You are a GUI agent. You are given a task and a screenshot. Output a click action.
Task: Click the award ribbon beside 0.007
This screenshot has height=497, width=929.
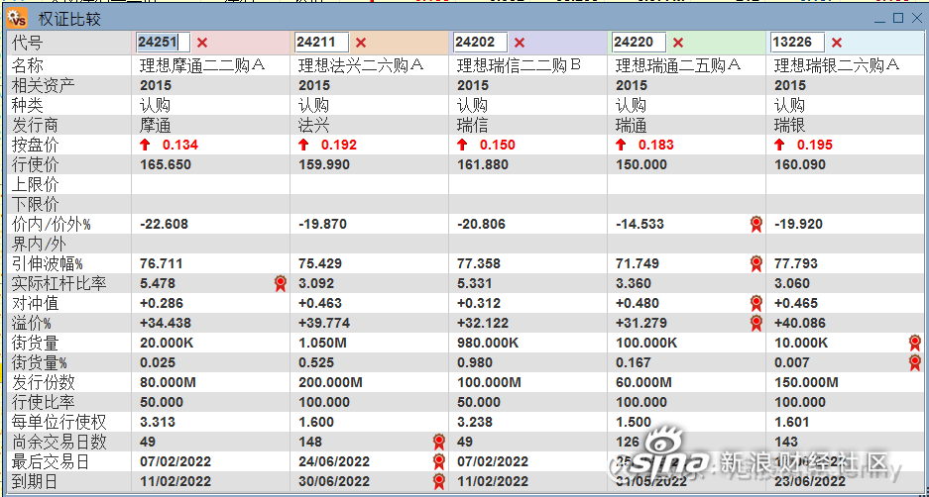[x=915, y=362]
